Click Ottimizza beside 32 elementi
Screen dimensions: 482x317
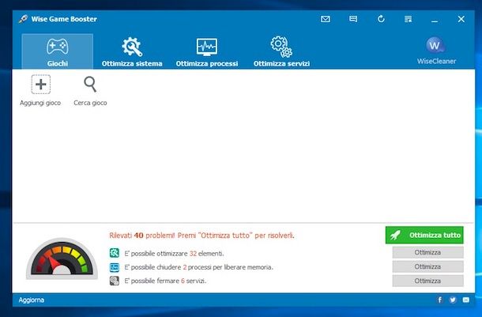(x=428, y=252)
